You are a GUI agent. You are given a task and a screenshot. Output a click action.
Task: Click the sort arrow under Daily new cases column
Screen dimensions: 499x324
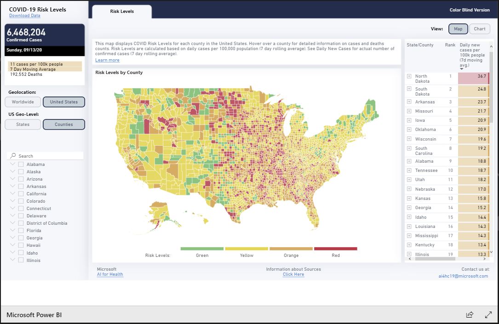pos(462,69)
